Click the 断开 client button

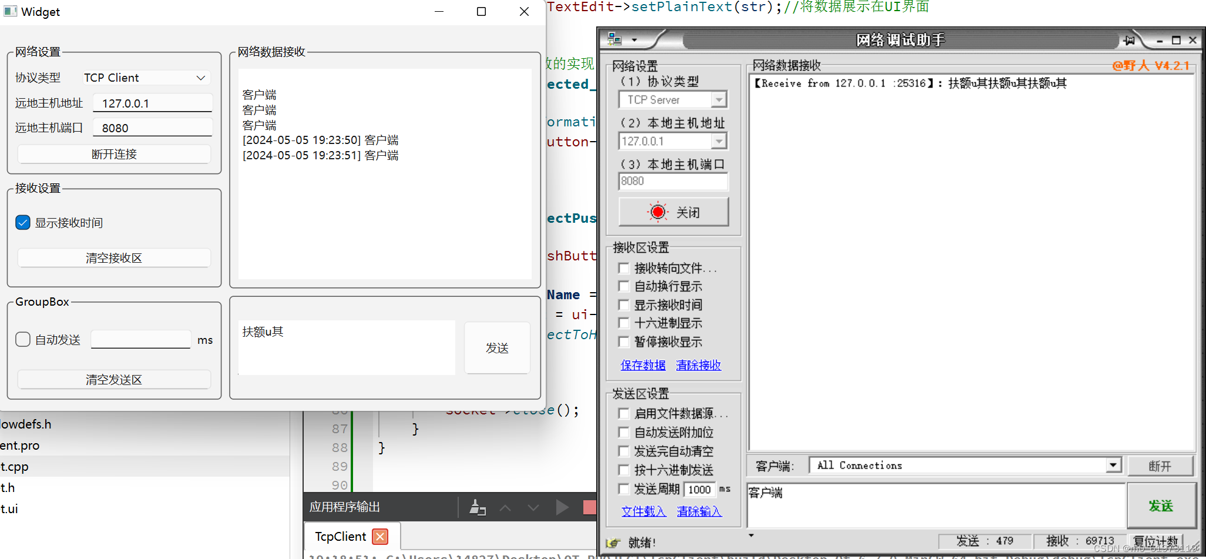tap(1160, 466)
